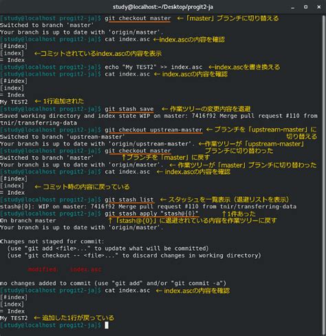Click the title bar text study@localhost:~/Desktop/progit2-ja
The width and height of the screenshot is (326, 336).
click(x=163, y=7)
